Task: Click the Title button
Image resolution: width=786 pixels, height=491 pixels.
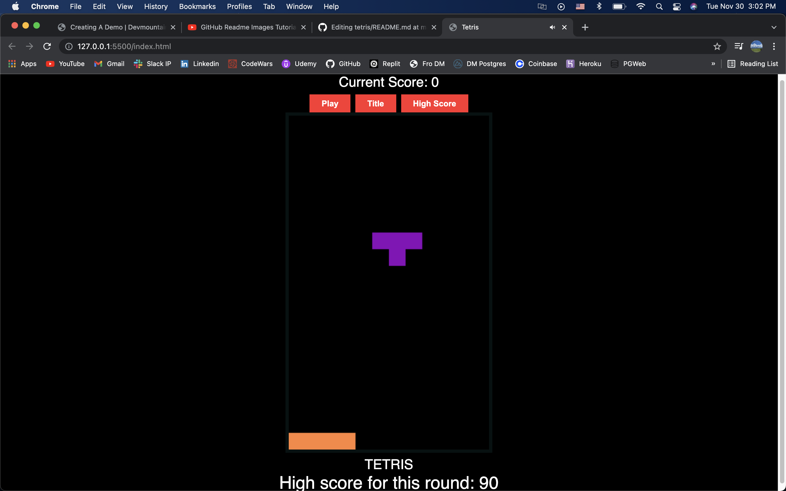Action: click(376, 103)
